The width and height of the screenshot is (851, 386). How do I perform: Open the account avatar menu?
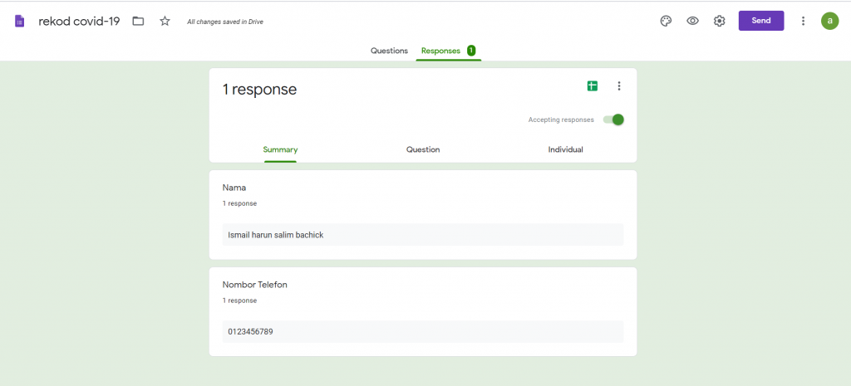click(829, 21)
